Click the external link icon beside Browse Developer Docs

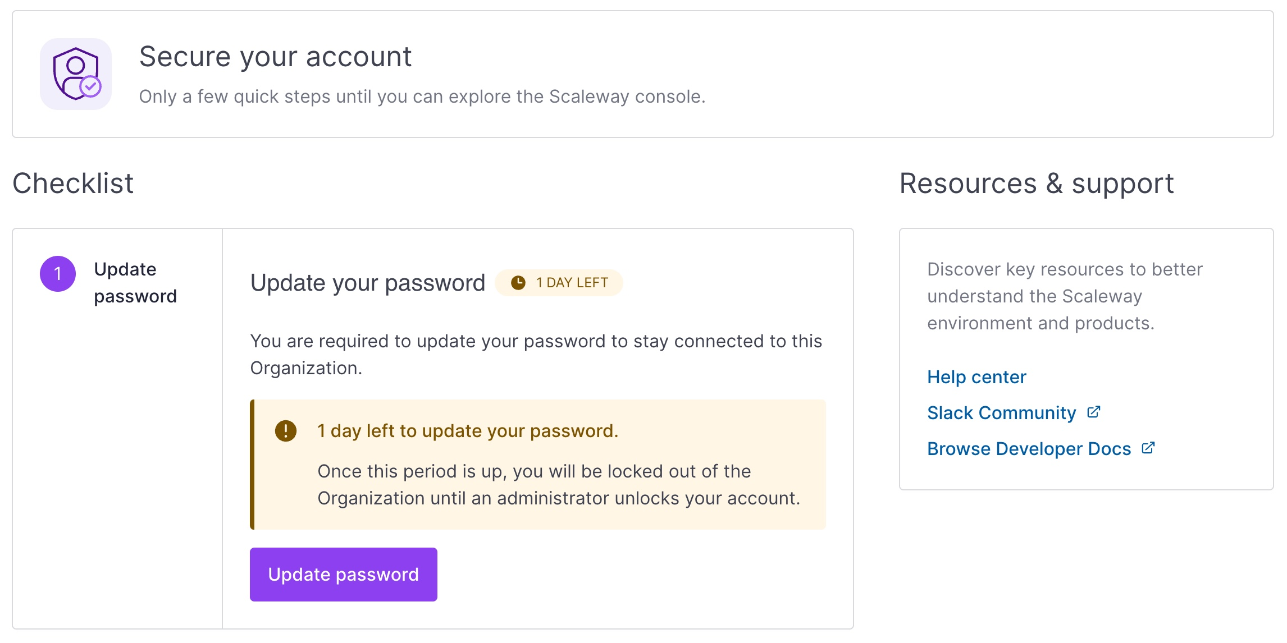coord(1148,448)
